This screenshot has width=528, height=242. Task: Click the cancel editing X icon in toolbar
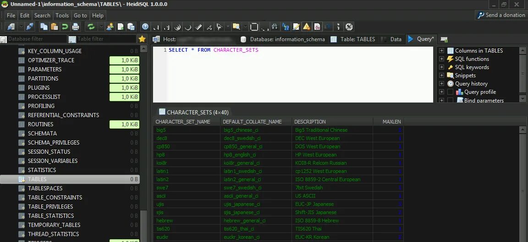[209, 27]
